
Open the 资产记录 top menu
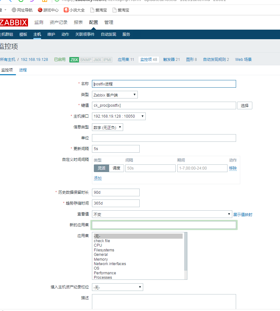[59, 22]
